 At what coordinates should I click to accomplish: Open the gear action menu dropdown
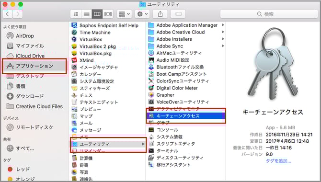point(142,14)
